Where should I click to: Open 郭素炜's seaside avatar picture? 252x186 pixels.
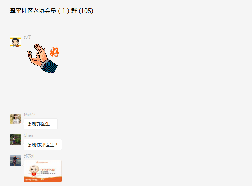tap(15, 160)
